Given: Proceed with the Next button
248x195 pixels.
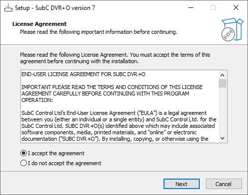Looking at the screenshot, I should click(181, 184).
